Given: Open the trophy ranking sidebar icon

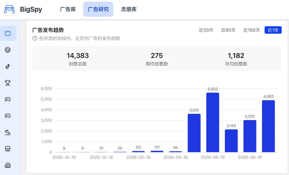Looking at the screenshot, I should click(x=8, y=83).
